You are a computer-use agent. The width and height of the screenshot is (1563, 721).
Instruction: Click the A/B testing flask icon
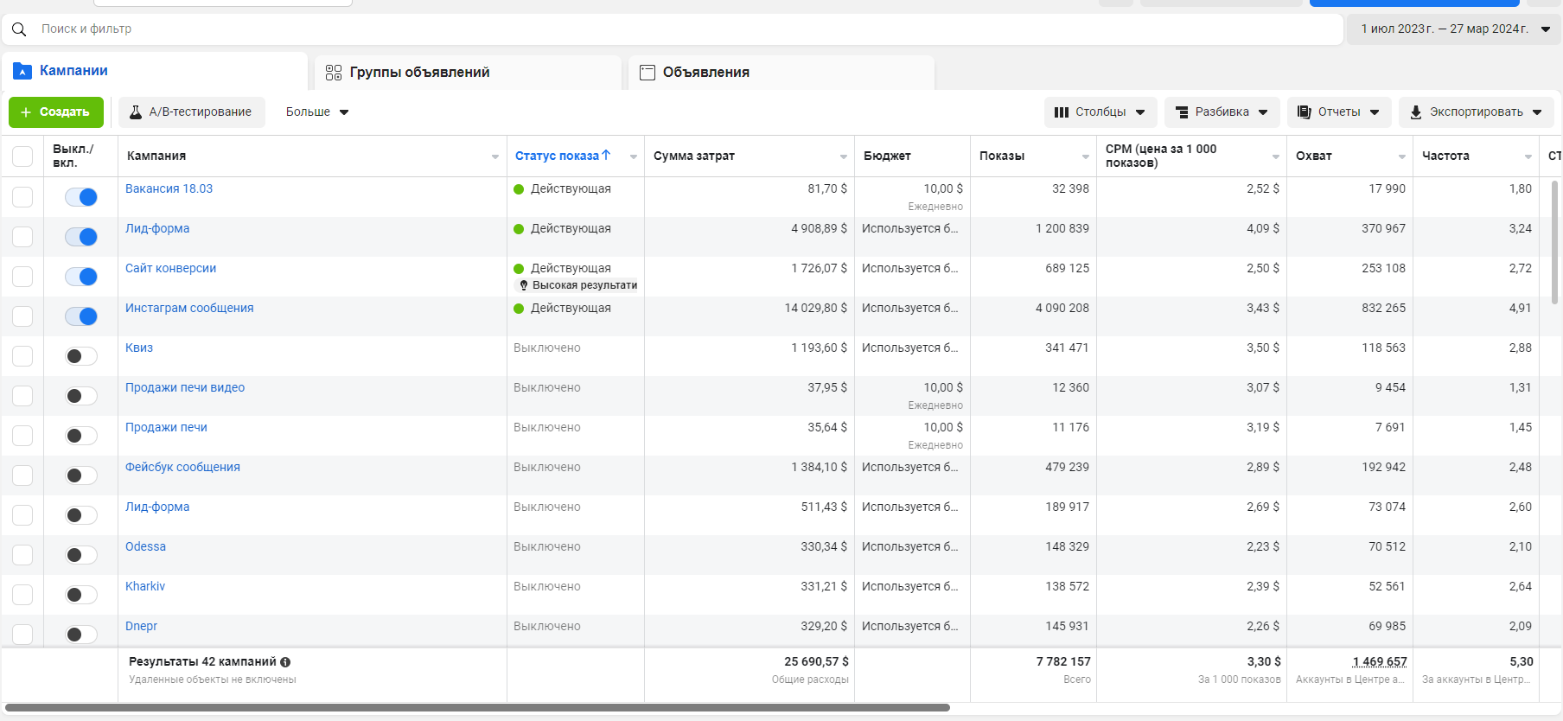coord(136,112)
